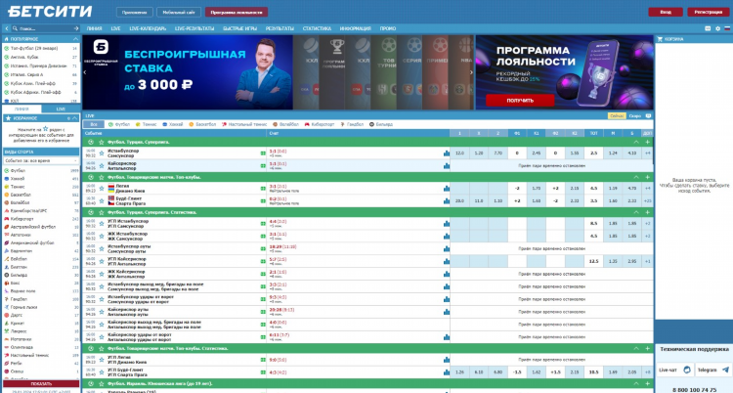Expand all markets for Турция. Суперлига. with plus
733x393 pixels.
(647, 142)
